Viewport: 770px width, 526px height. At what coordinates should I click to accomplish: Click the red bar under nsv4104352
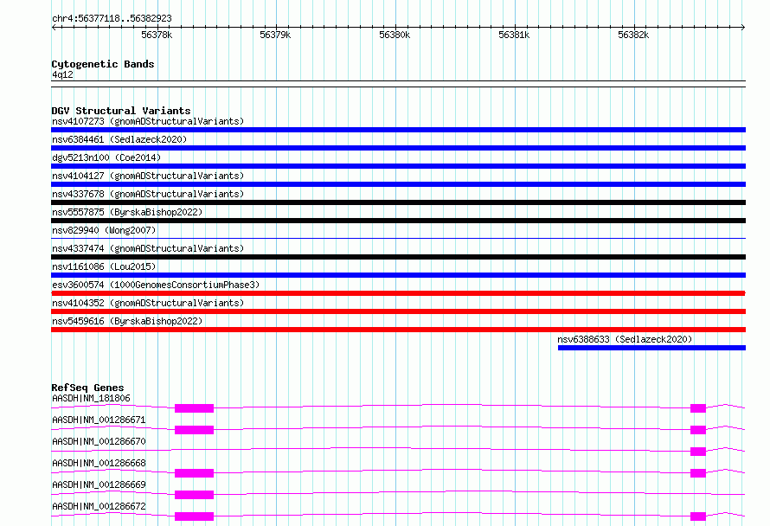coord(398,311)
